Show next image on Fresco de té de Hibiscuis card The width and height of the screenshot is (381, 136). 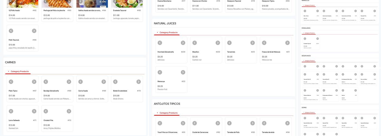(287, 43)
